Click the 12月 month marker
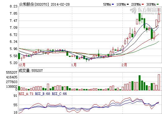This screenshot has height=114, width=162. click(x=22, y=65)
